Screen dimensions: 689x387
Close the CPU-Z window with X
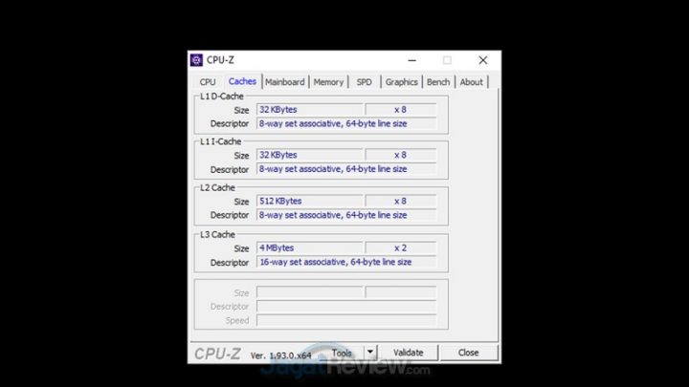click(x=483, y=60)
